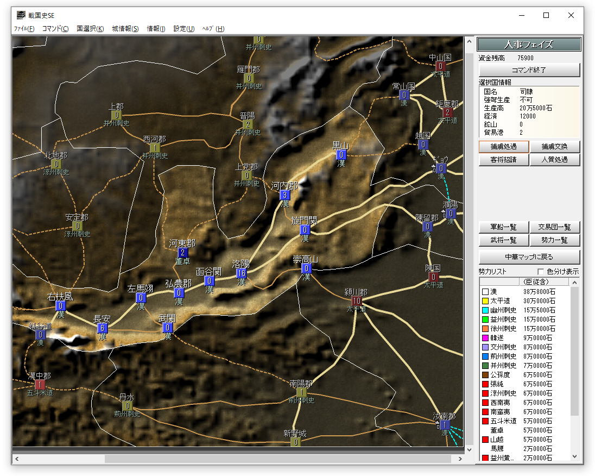Select the 黒山 castle marker
This screenshot has width=595, height=476.
341,155
